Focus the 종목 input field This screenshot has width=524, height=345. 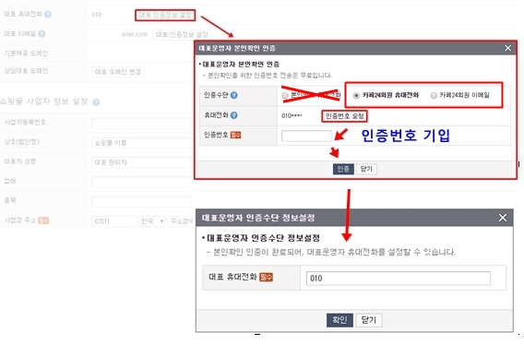click(141, 202)
